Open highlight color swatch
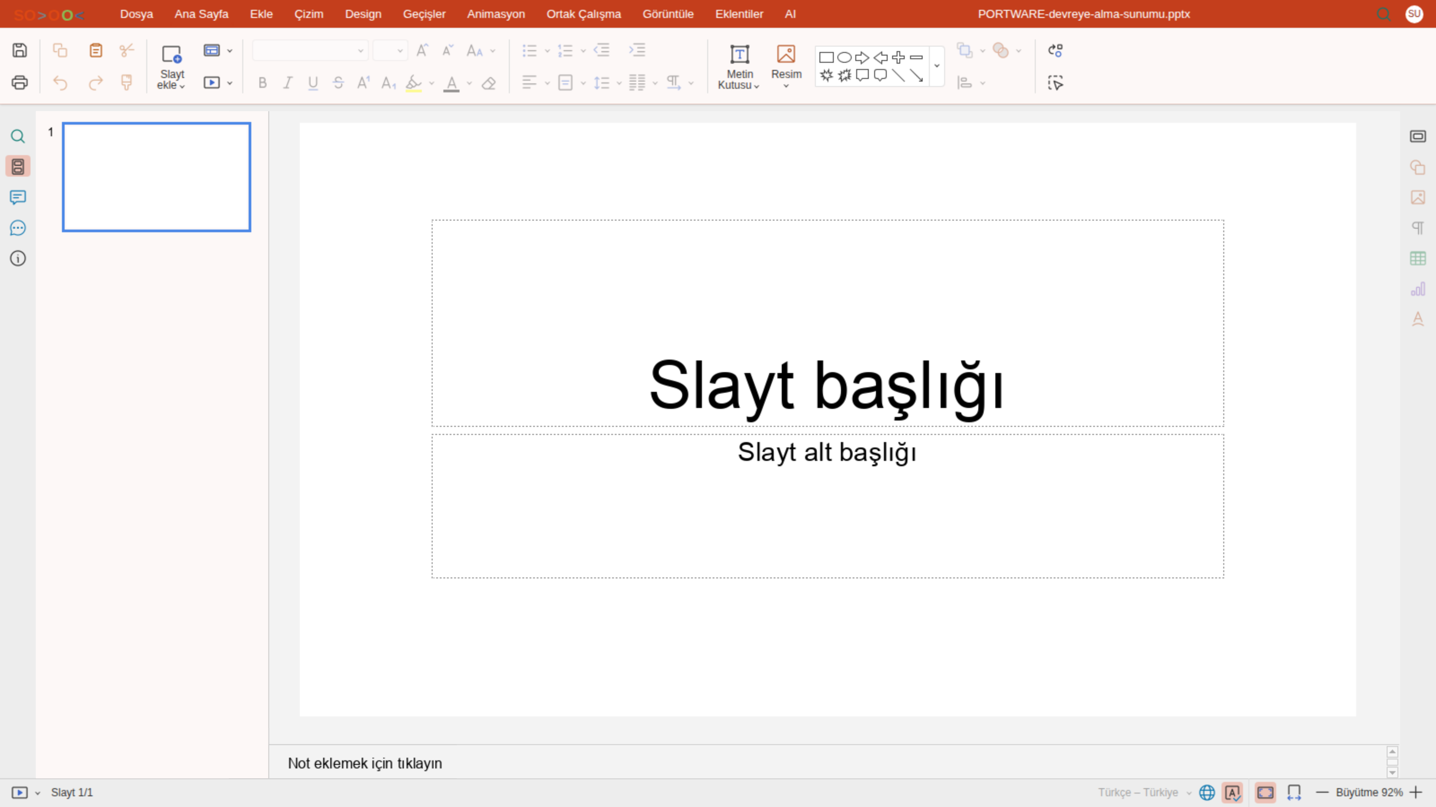This screenshot has width=1436, height=807. coord(414,83)
